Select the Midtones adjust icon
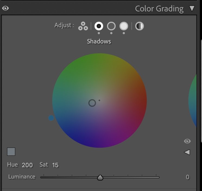202x191 pixels. click(x=111, y=26)
